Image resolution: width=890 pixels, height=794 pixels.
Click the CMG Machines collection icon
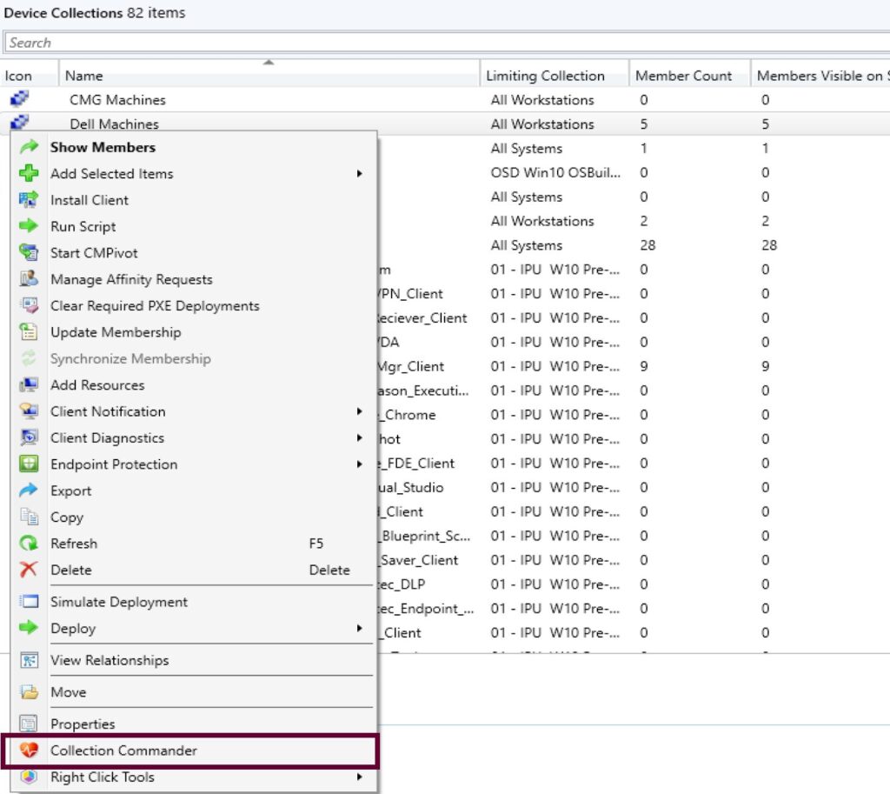(19, 100)
